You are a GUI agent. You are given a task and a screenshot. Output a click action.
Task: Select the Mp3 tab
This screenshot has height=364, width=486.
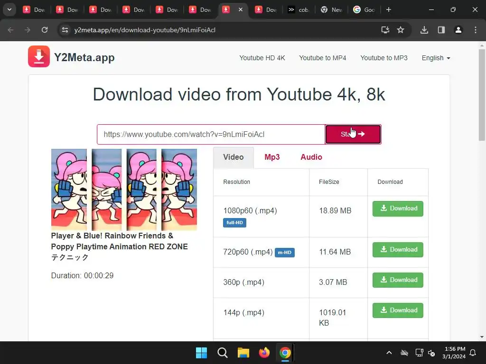[272, 157]
